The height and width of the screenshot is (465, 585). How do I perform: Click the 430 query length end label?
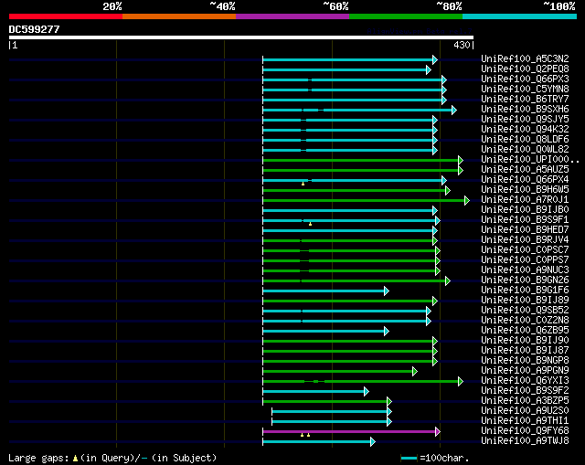(462, 45)
